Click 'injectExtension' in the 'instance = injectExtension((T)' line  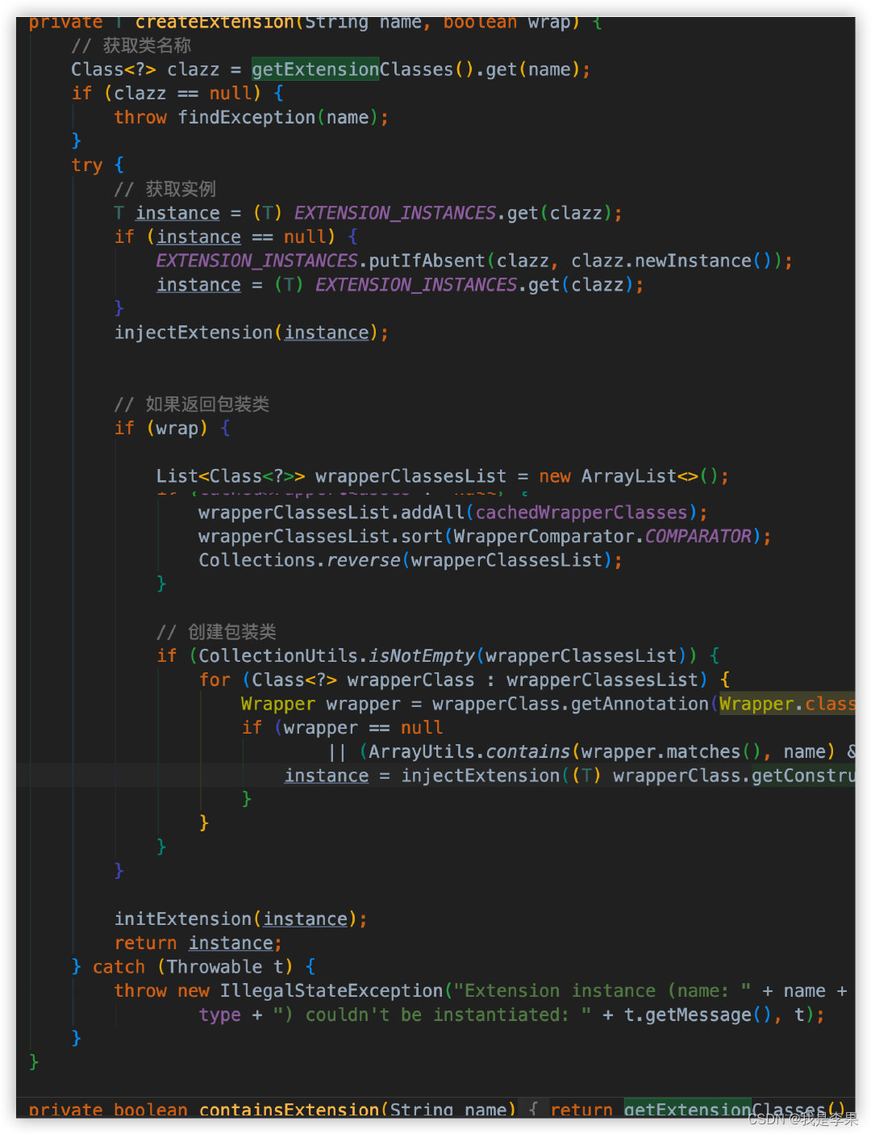[x=481, y=776]
